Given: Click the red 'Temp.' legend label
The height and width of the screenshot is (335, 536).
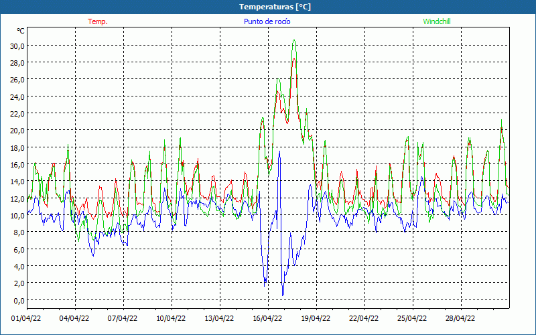Looking at the screenshot, I should coord(98,21).
